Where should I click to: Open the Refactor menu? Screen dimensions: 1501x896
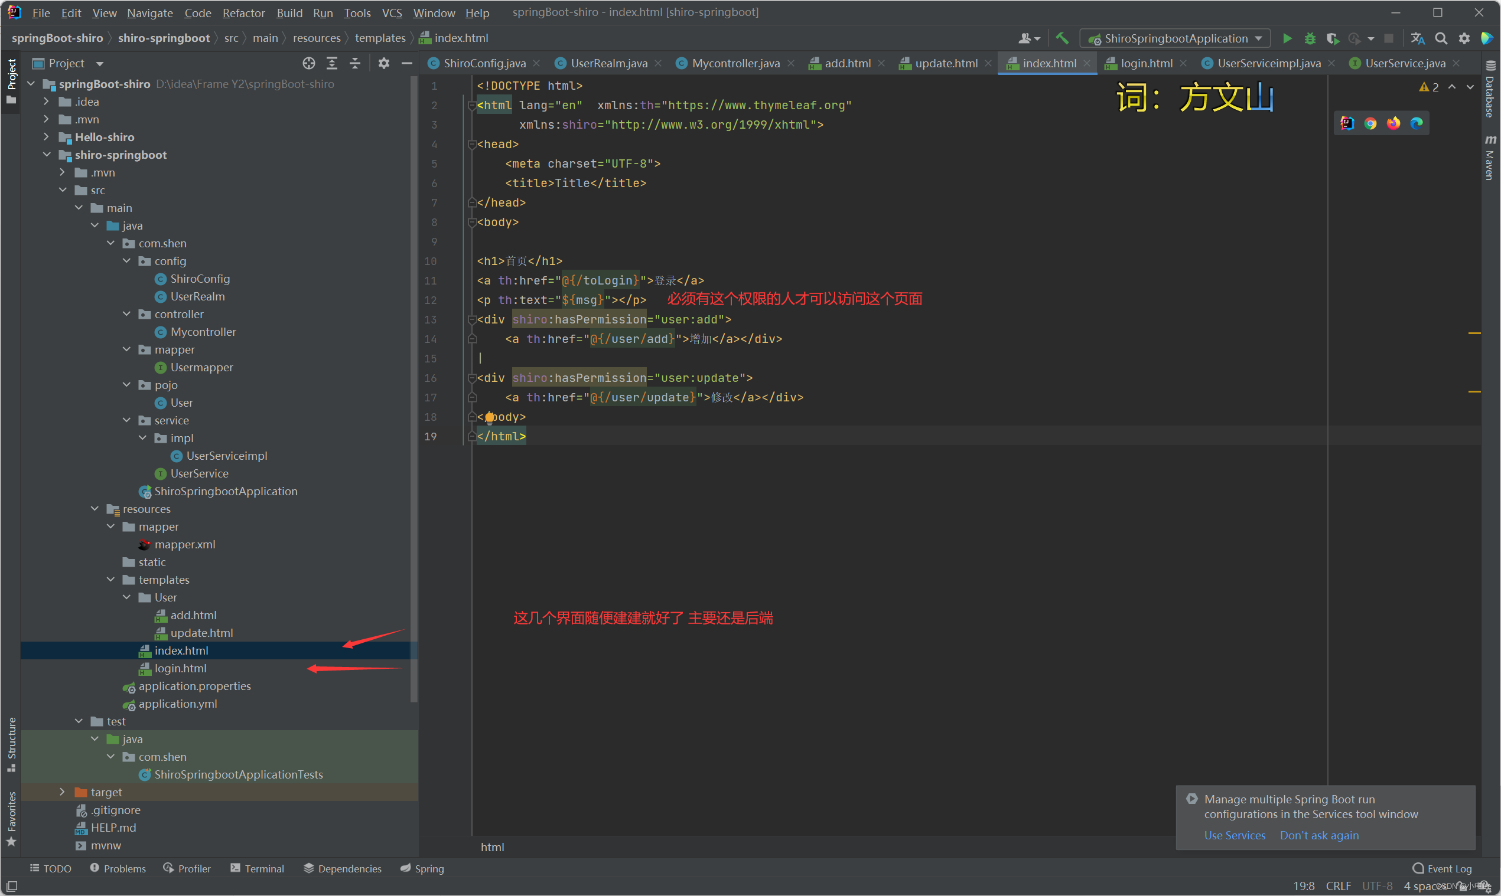point(243,12)
